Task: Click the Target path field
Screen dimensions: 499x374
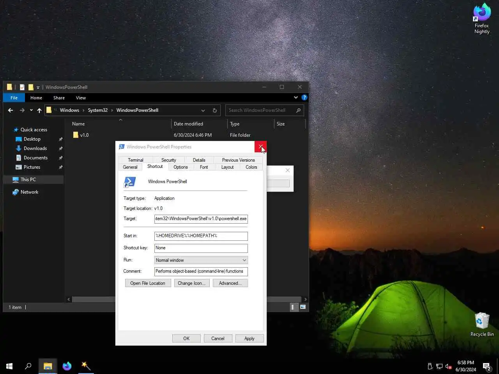Action: (201, 219)
